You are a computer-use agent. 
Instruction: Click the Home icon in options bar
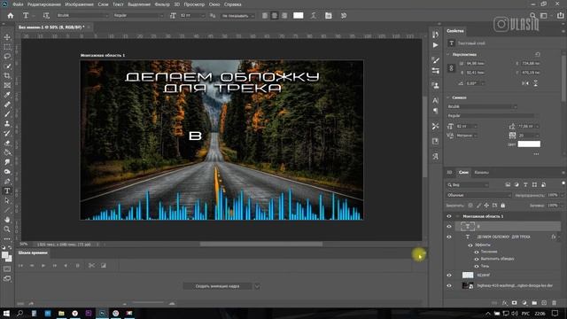tap(11, 16)
